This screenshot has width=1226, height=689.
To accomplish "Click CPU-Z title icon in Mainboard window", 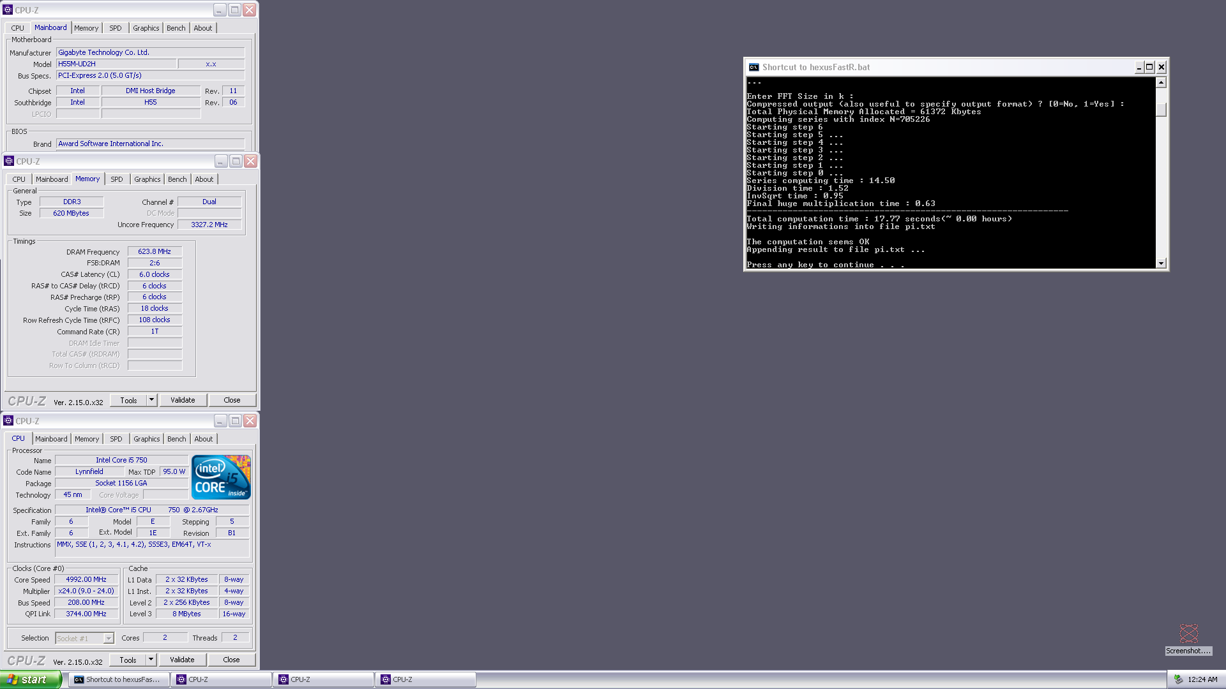I will (x=8, y=10).
